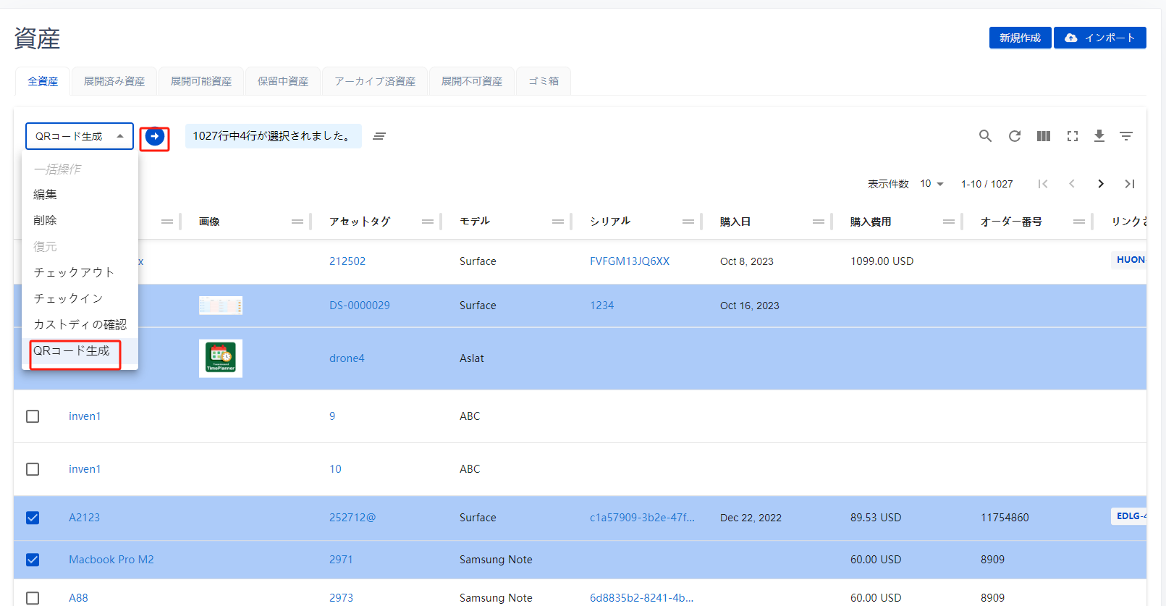Open the column visibility icon
Image resolution: width=1166 pixels, height=606 pixels.
[1043, 136]
